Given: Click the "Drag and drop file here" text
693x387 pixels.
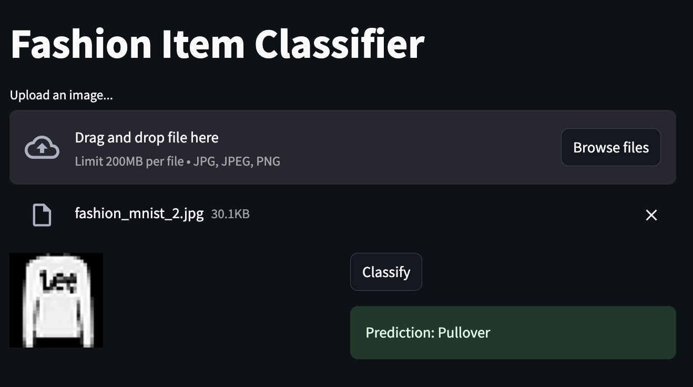Looking at the screenshot, I should pos(147,138).
